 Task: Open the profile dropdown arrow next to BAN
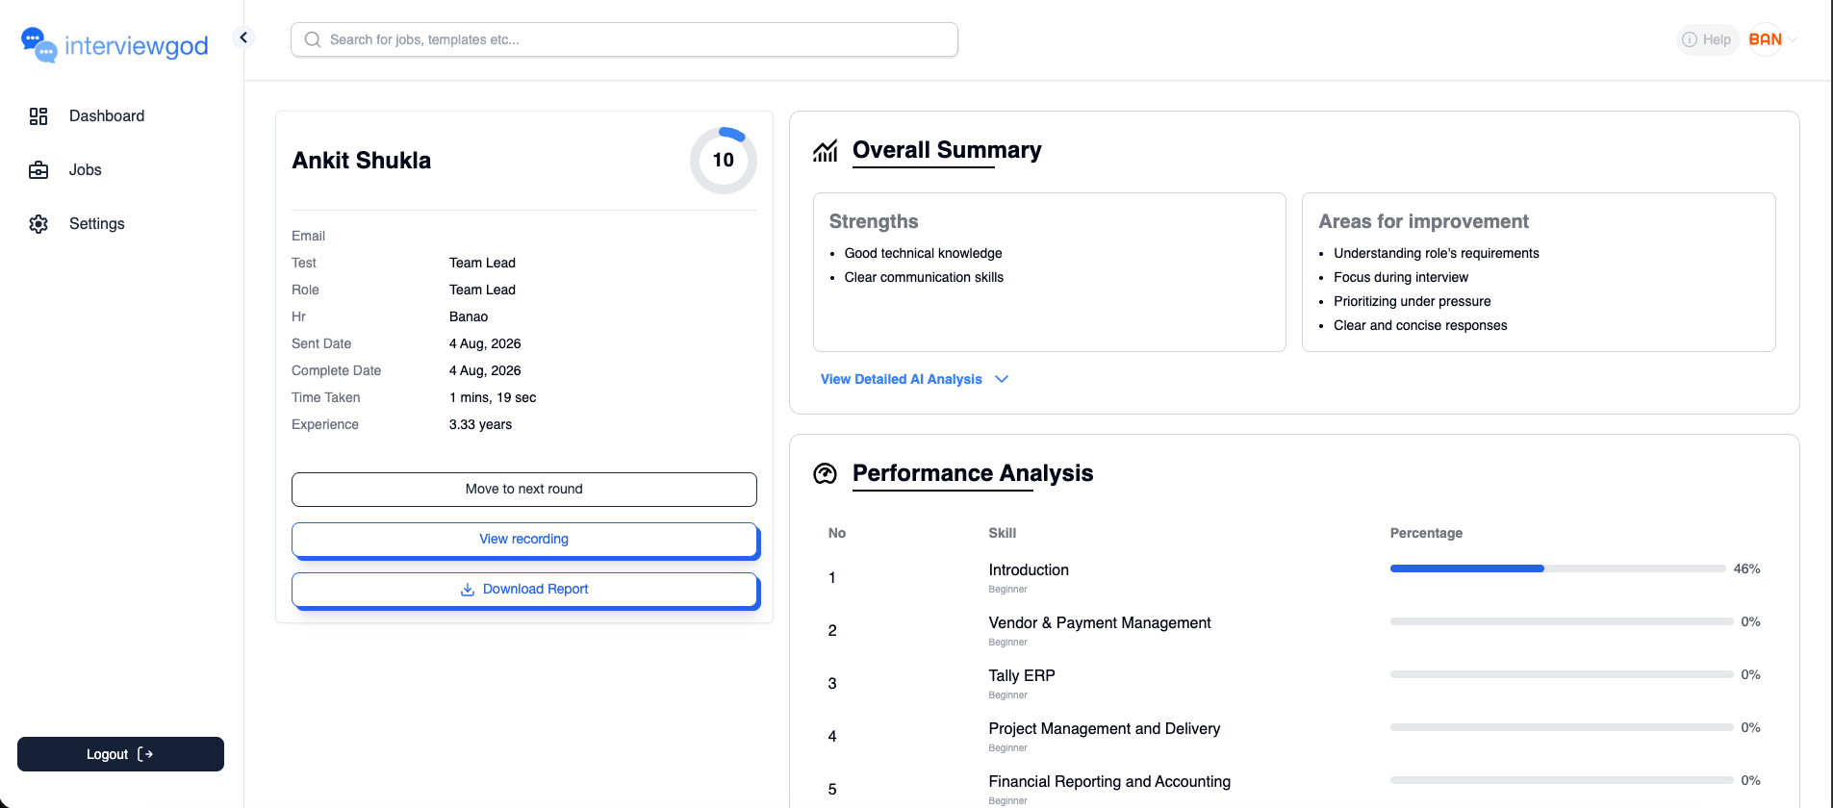(x=1793, y=39)
